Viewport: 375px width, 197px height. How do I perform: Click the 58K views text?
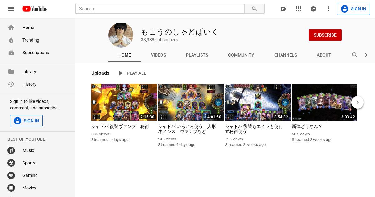[301, 134]
